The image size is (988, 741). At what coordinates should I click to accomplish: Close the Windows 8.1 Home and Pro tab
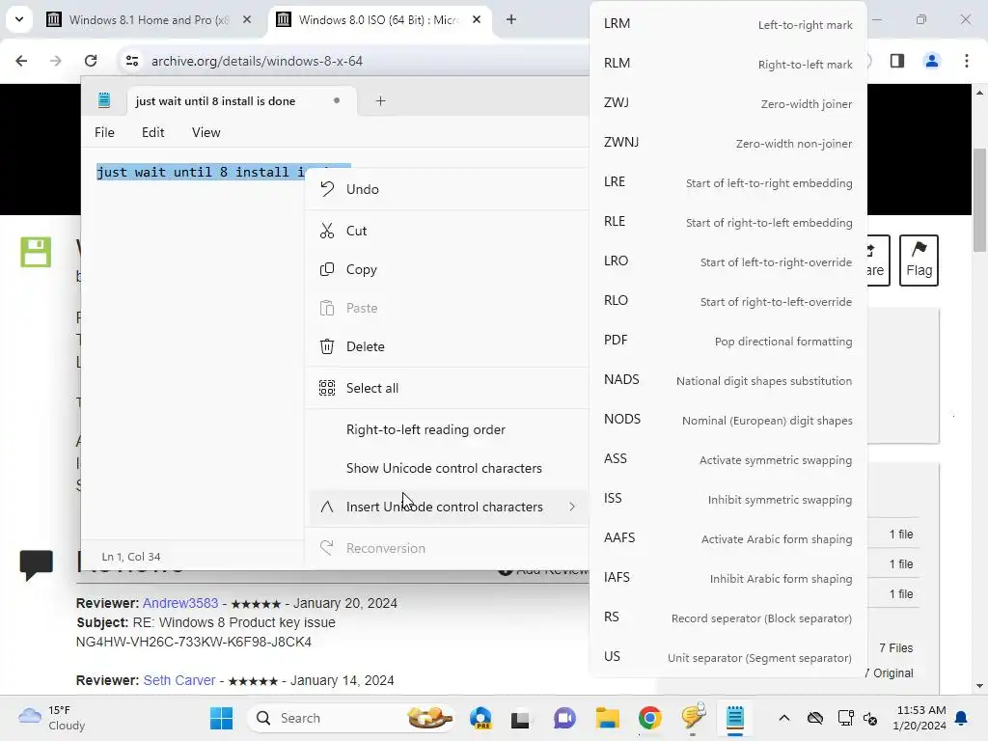(x=247, y=19)
